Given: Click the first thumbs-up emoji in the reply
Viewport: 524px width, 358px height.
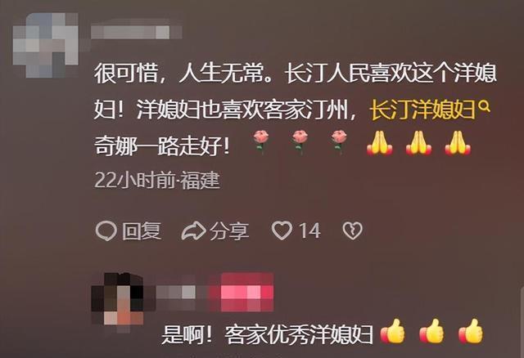Looking at the screenshot, I should pos(394,332).
